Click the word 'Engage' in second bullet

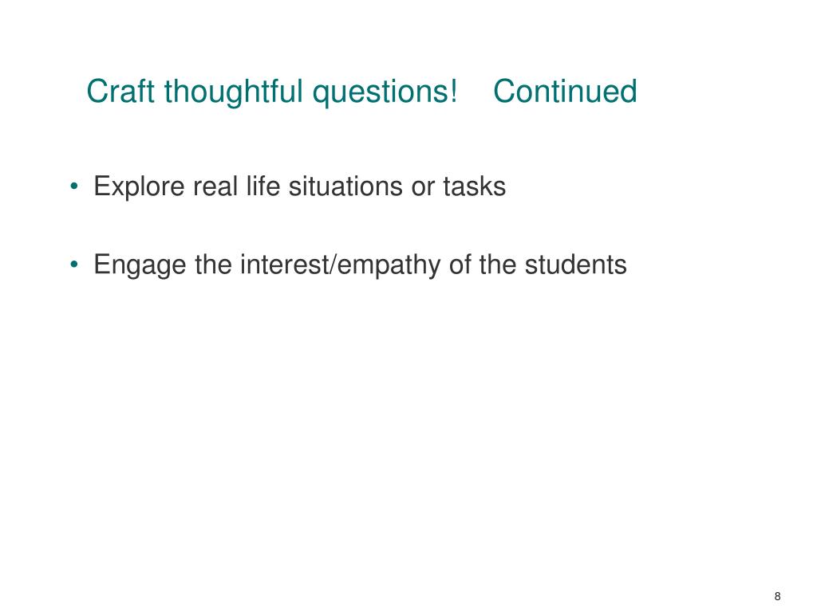[x=140, y=265]
